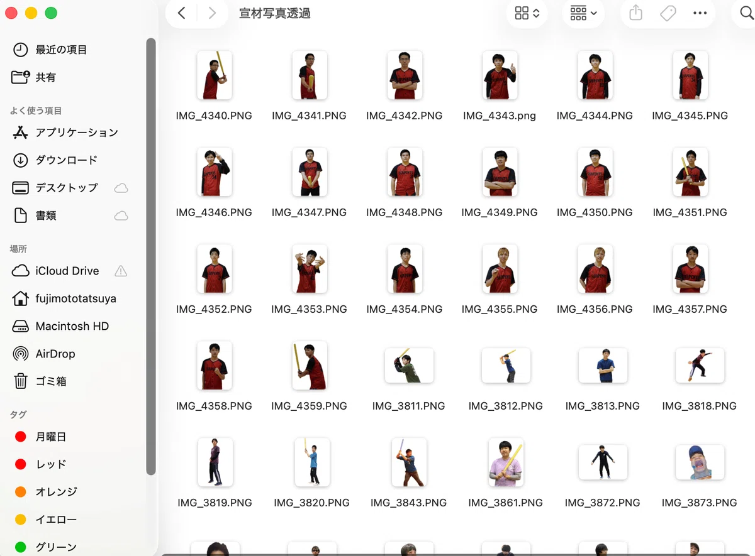This screenshot has height=556, width=755.
Task: Select thumbnail of IMG_3818.PNG
Action: [700, 366]
